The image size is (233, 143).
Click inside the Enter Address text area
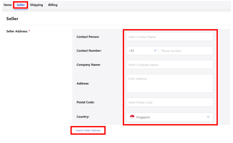(x=170, y=84)
